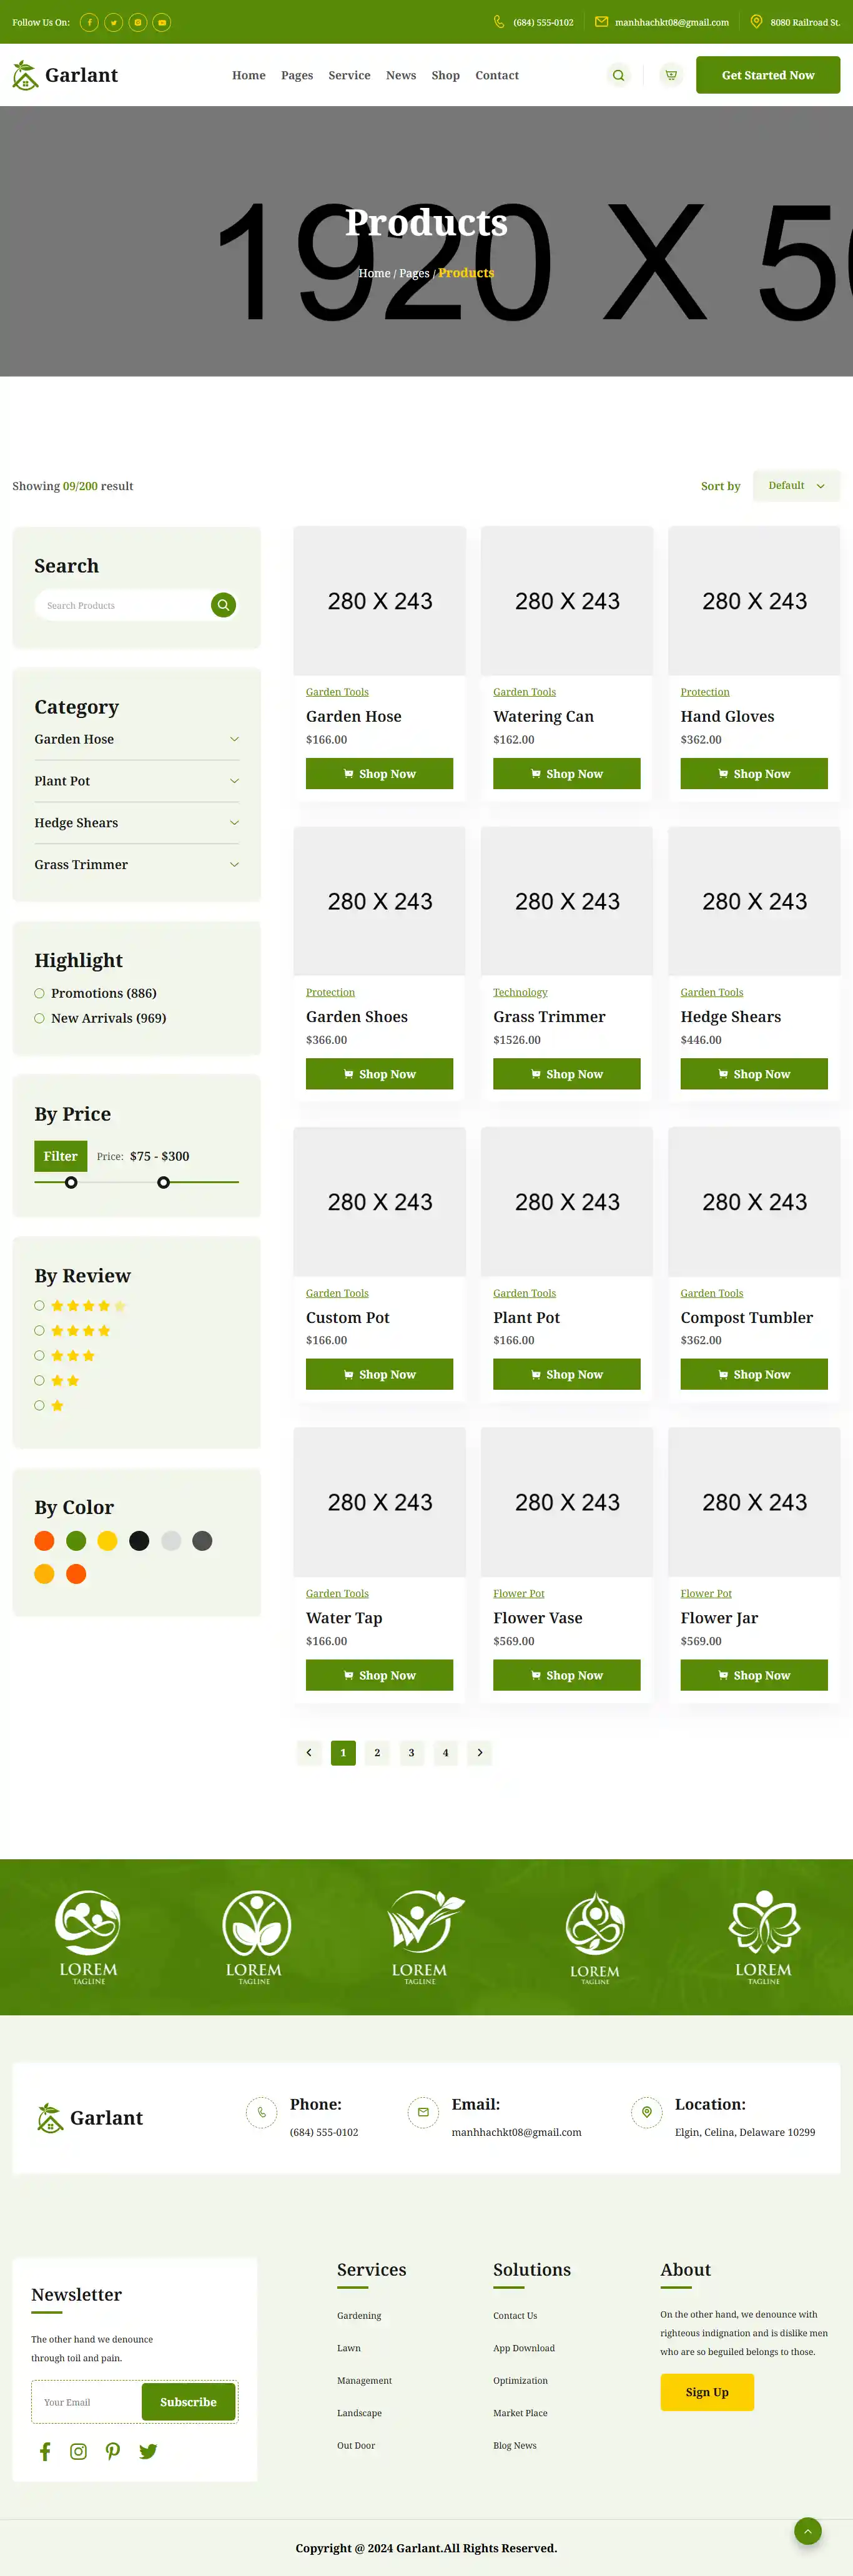Viewport: 853px width, 2576px height.
Task: Open the Shop menu item
Action: point(445,75)
